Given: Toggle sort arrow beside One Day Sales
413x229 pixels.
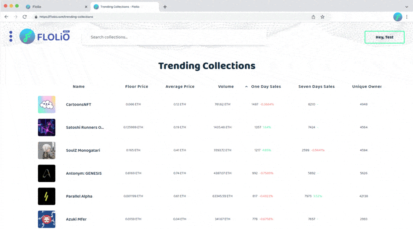Looking at the screenshot, I should (x=246, y=87).
